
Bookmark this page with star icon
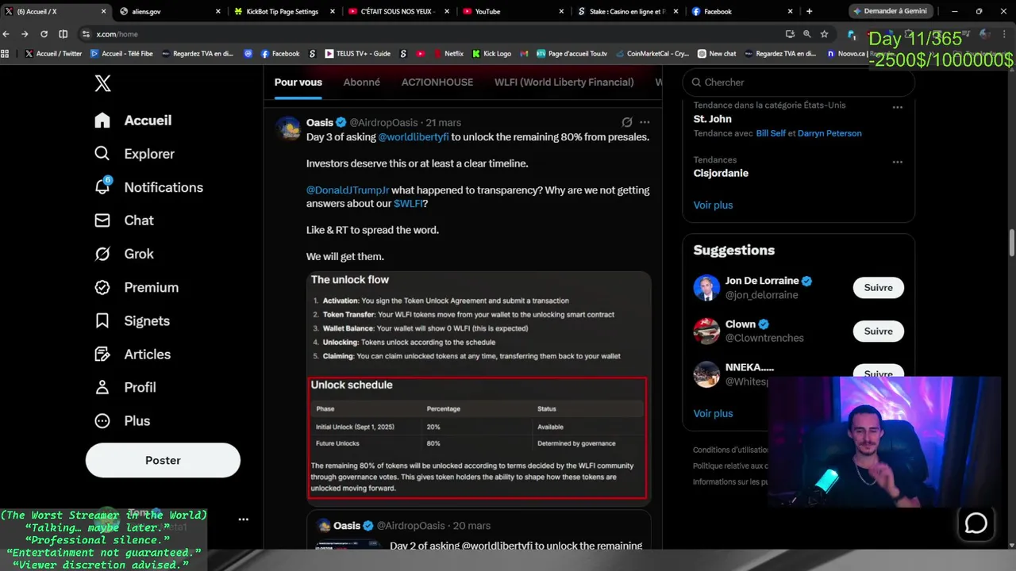tap(824, 34)
